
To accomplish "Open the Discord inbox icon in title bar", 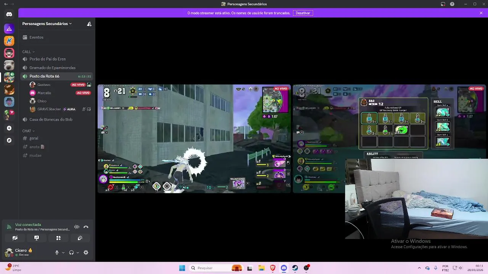I will click(443, 4).
